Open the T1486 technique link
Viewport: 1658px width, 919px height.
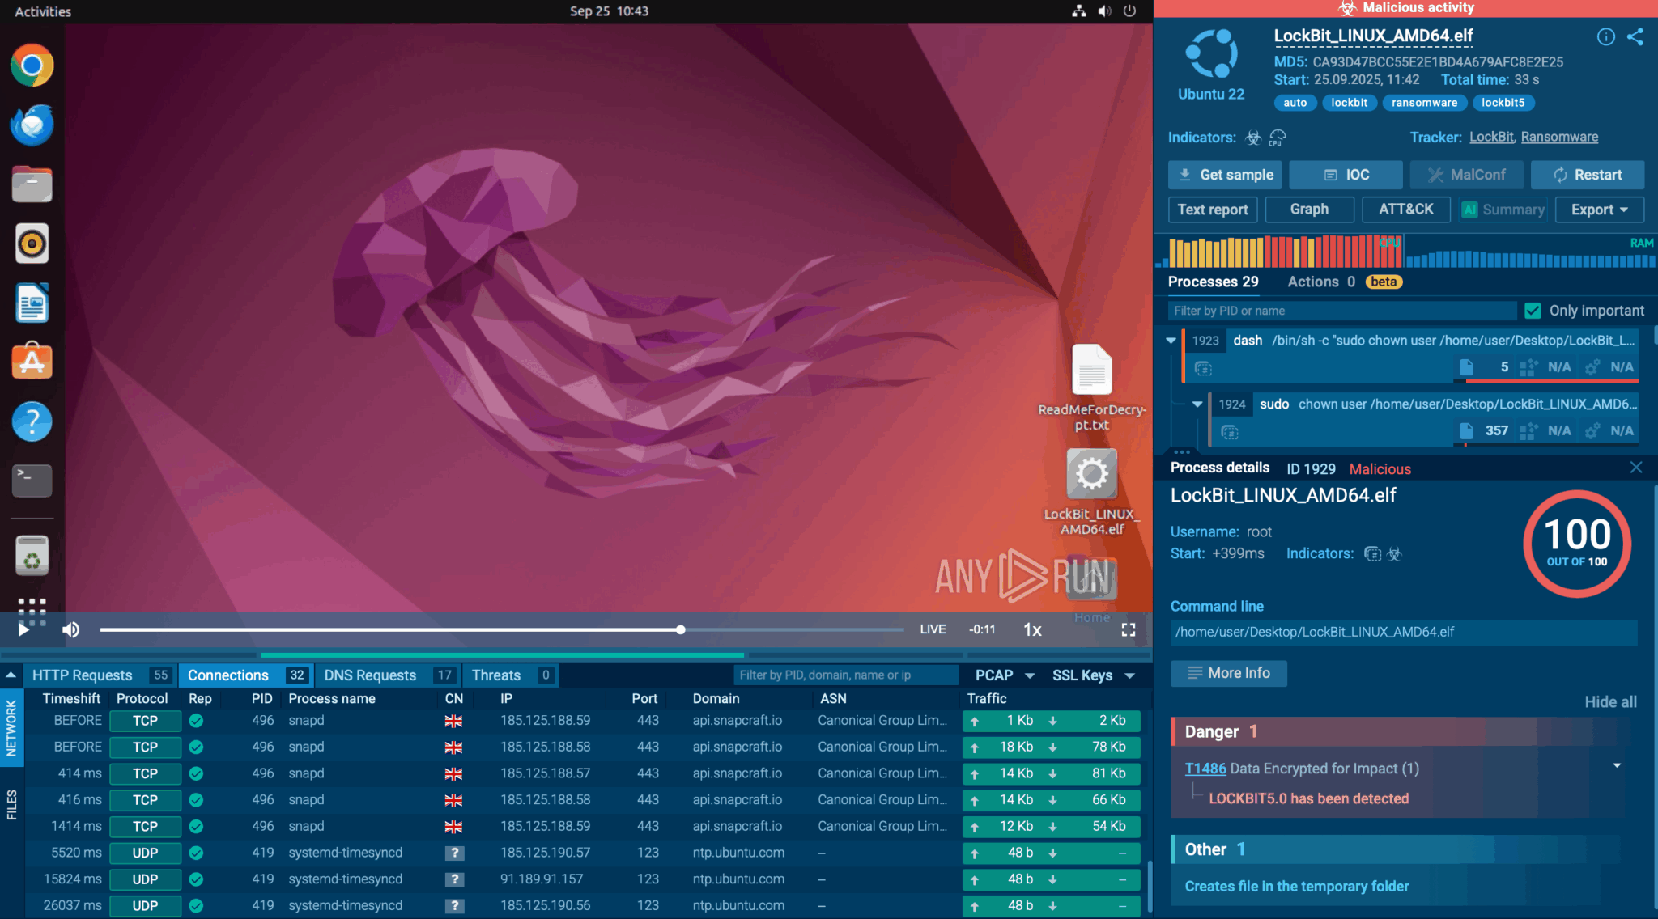1205,769
